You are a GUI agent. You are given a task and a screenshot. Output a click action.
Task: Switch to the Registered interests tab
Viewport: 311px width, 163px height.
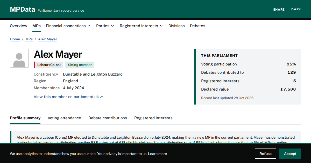coord(153,118)
